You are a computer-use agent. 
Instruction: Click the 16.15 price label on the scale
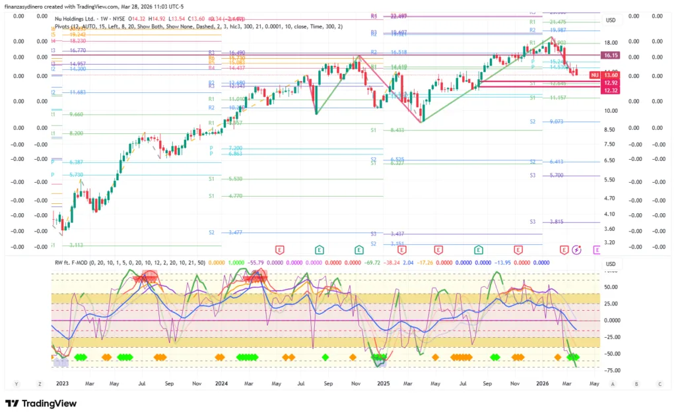[x=611, y=55]
